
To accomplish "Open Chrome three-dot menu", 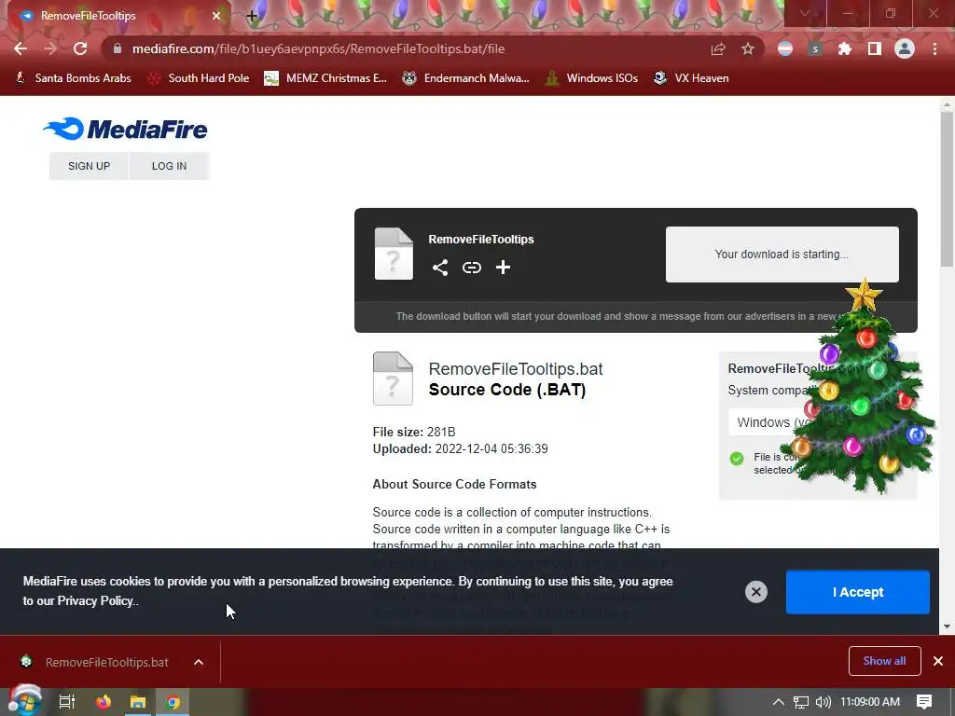I will (x=934, y=48).
